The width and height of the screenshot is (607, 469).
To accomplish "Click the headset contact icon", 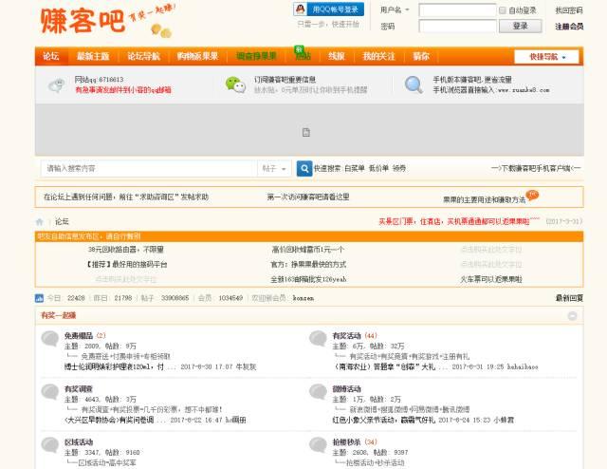I will coord(57,85).
